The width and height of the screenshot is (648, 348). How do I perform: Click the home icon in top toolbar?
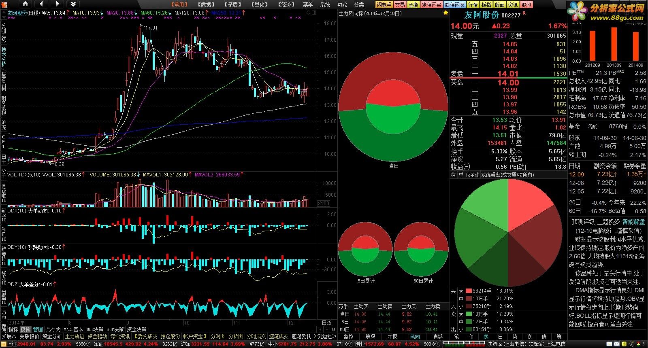tap(25, 4)
